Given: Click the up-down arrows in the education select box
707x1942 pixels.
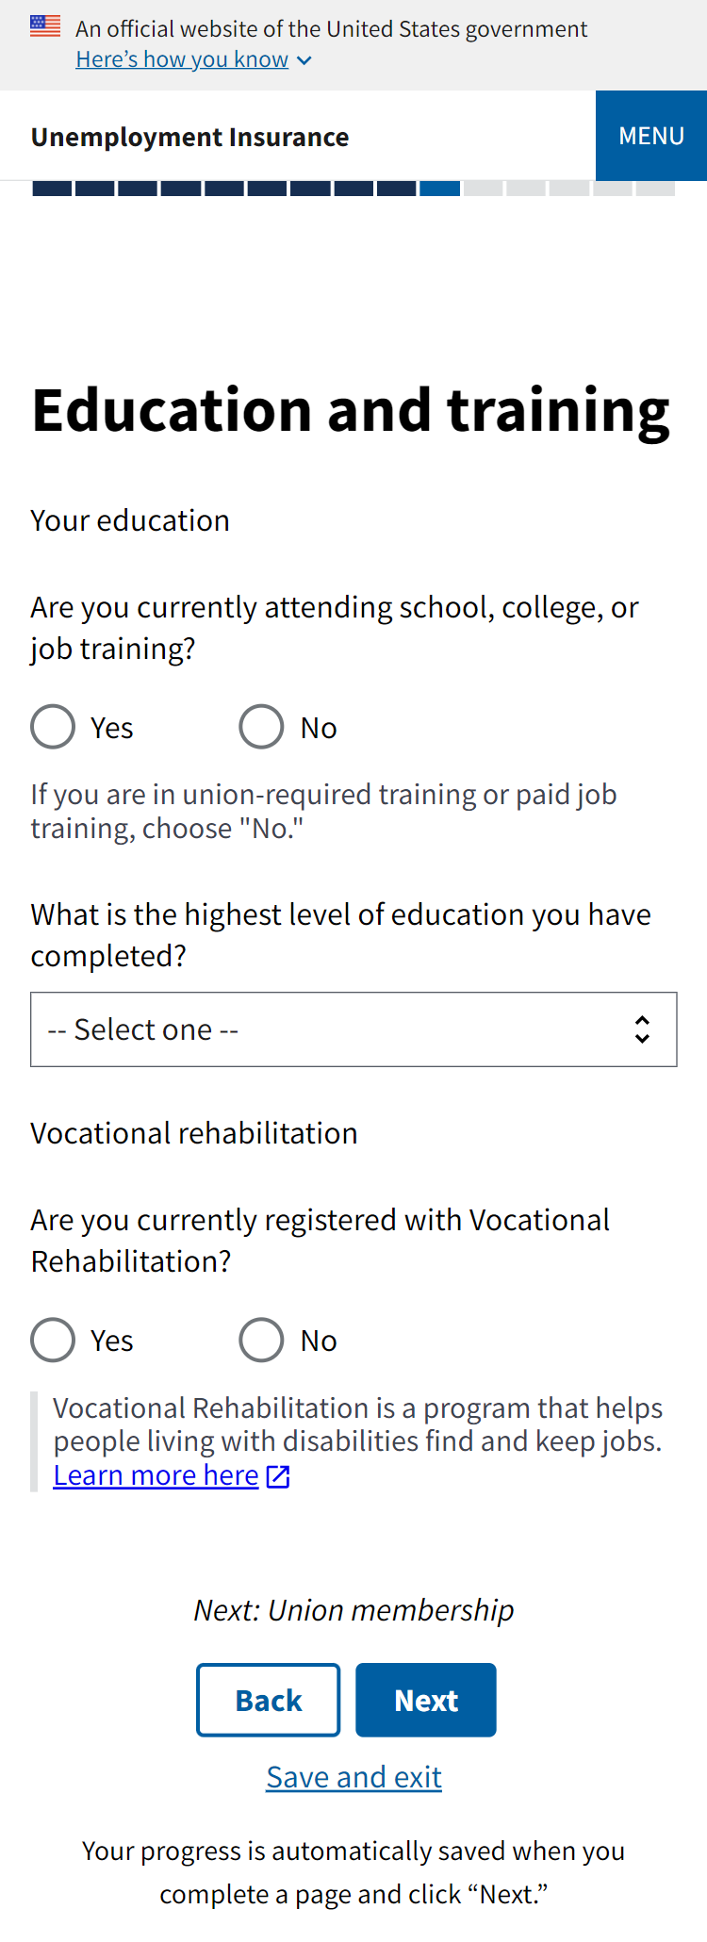Looking at the screenshot, I should click(x=642, y=1029).
